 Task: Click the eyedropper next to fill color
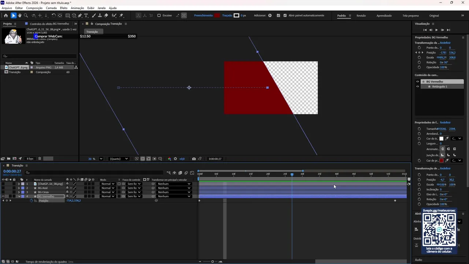pos(447,161)
